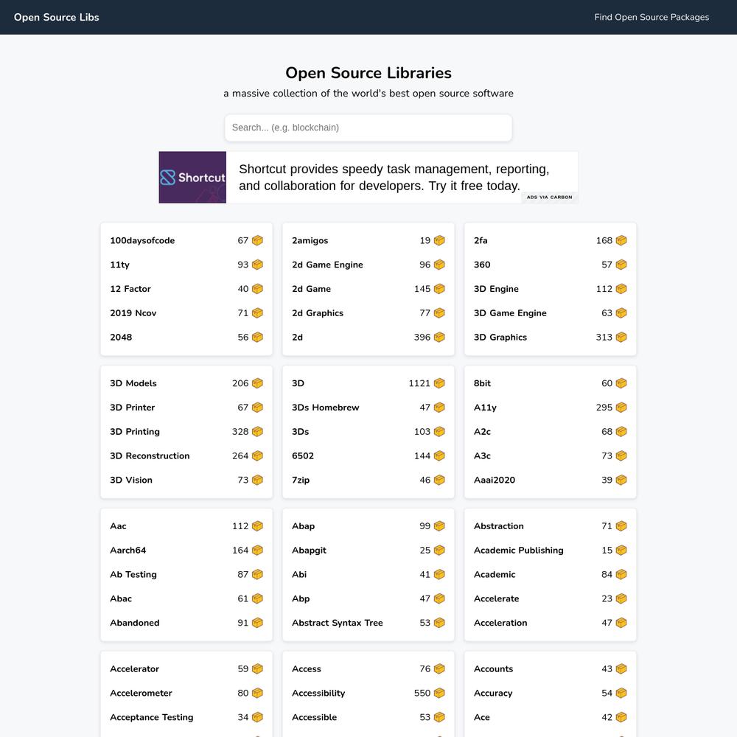Click the package icon beside A11y

pyautogui.click(x=621, y=408)
